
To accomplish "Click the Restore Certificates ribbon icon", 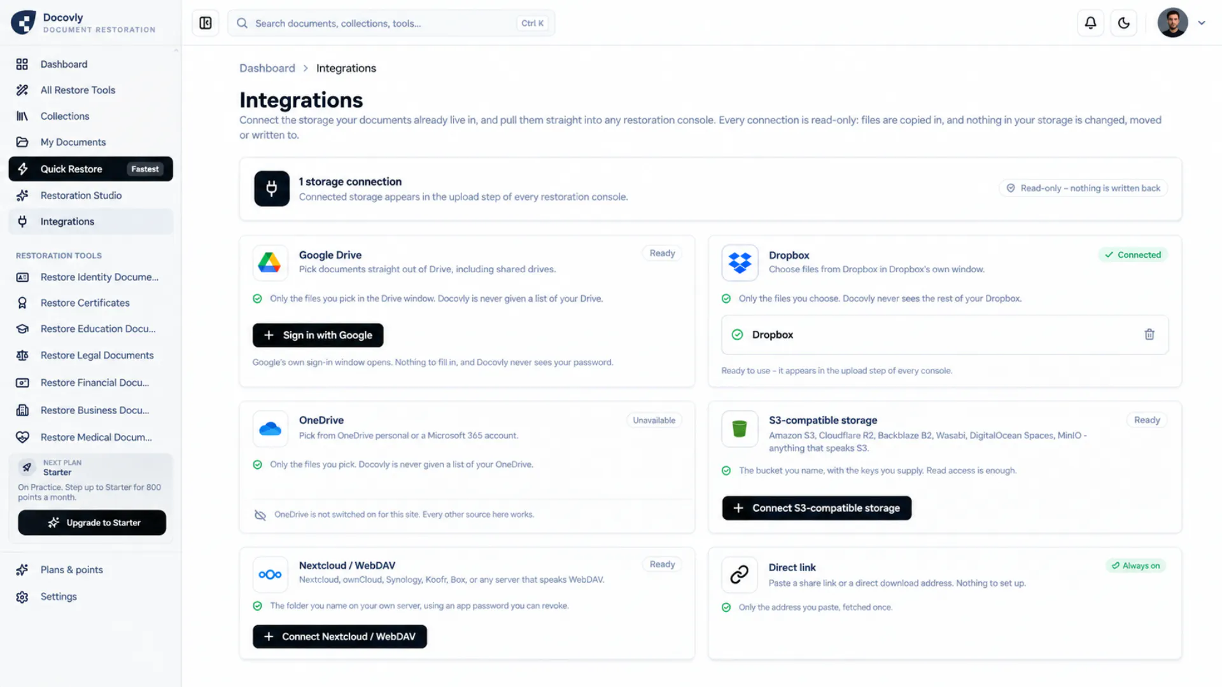I will point(22,303).
